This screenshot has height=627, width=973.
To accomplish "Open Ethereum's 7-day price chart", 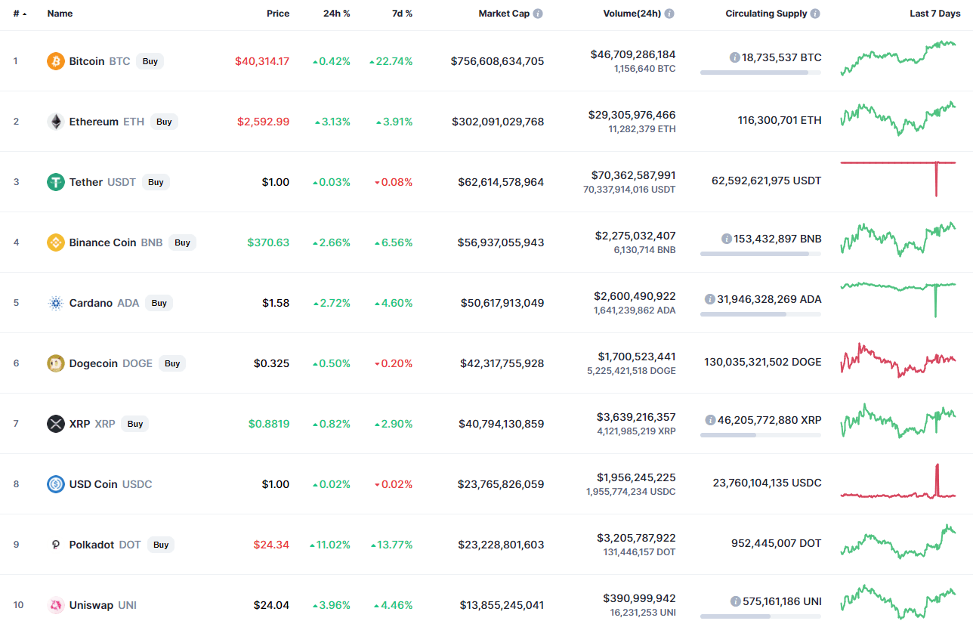I will point(897,119).
